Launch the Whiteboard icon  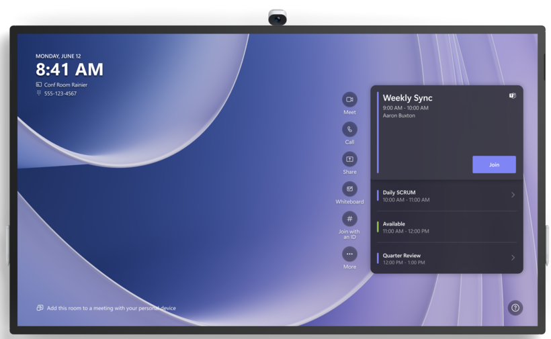349,189
